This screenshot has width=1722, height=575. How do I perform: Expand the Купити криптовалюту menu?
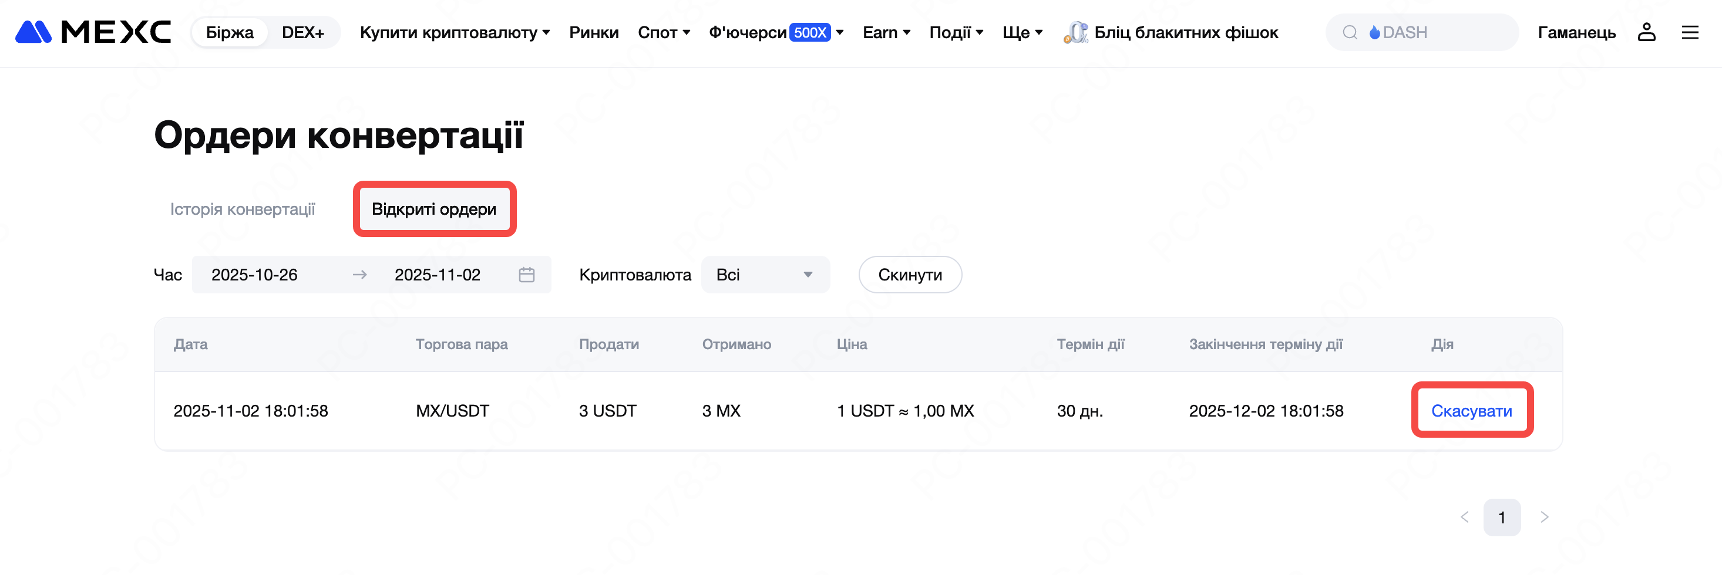(x=455, y=32)
